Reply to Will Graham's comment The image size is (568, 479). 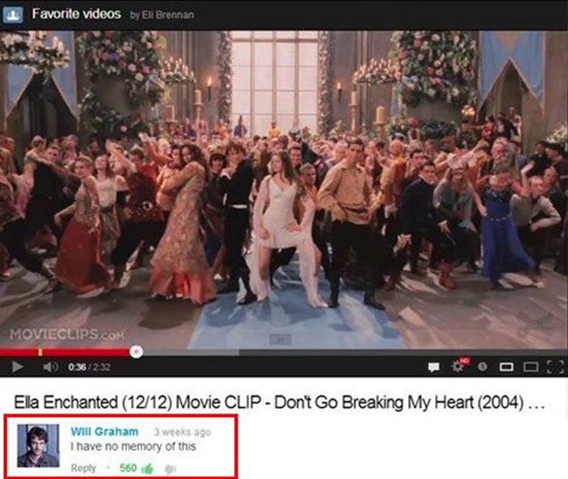coord(84,468)
